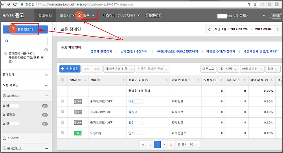The height and width of the screenshot is (153, 283).
Task: Click the 충전하기 button
Action: (154, 16)
